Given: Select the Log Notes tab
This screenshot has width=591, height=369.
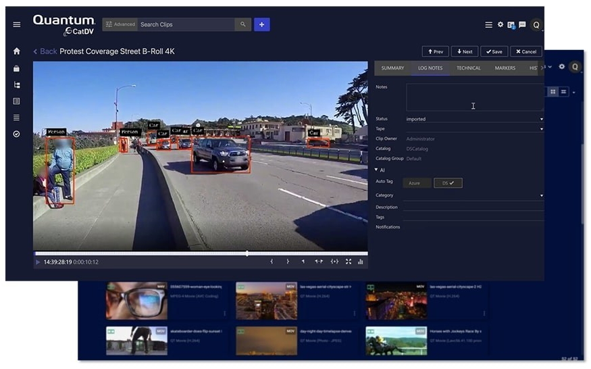Looking at the screenshot, I should click(x=430, y=68).
